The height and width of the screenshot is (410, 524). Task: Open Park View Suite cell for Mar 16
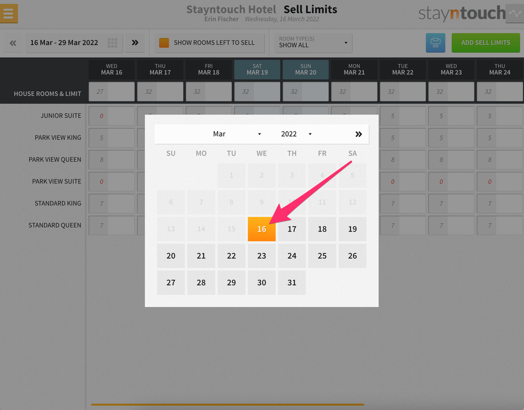tap(112, 182)
